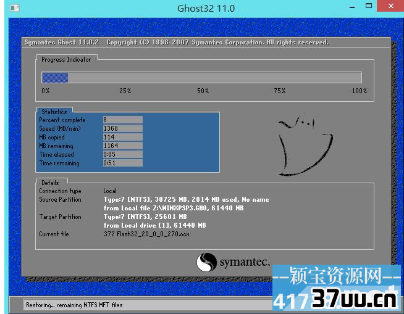
Task: Minimize the Ghost32 11.0 window
Action: [x=352, y=7]
